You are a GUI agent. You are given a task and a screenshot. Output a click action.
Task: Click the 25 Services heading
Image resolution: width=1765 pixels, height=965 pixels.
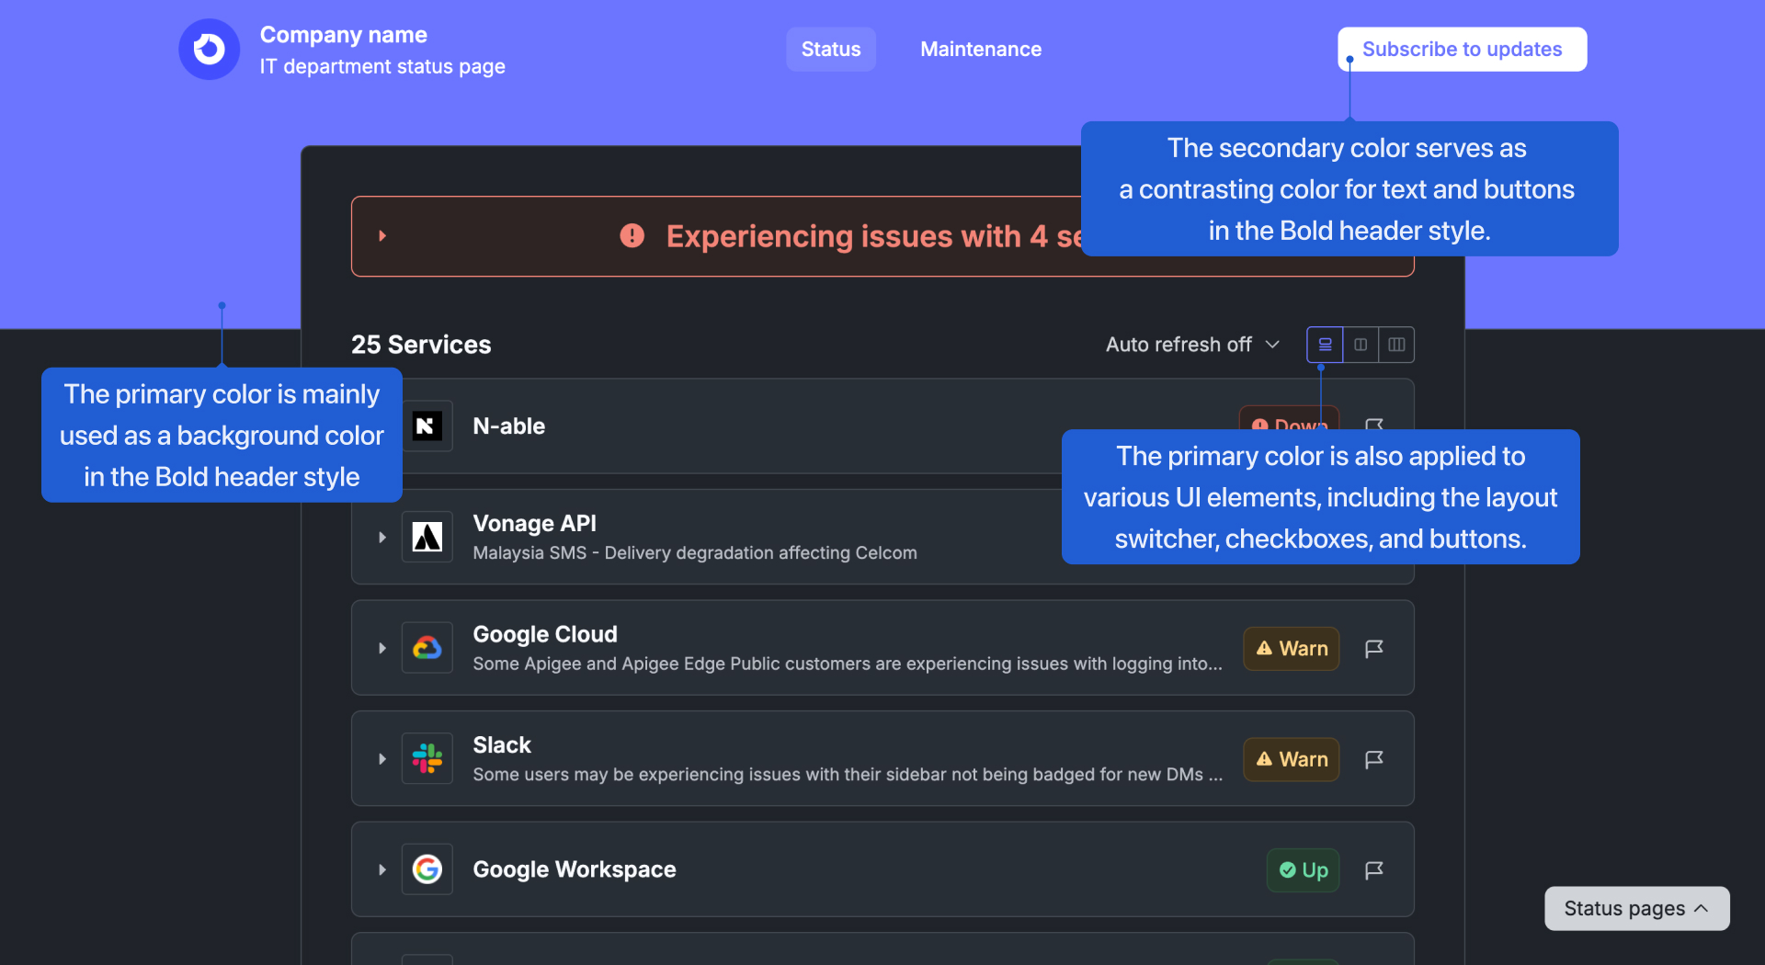pyautogui.click(x=421, y=345)
